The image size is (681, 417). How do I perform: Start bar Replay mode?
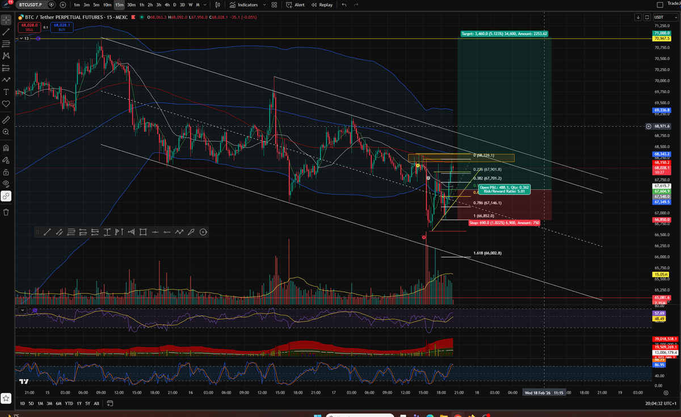(x=322, y=5)
